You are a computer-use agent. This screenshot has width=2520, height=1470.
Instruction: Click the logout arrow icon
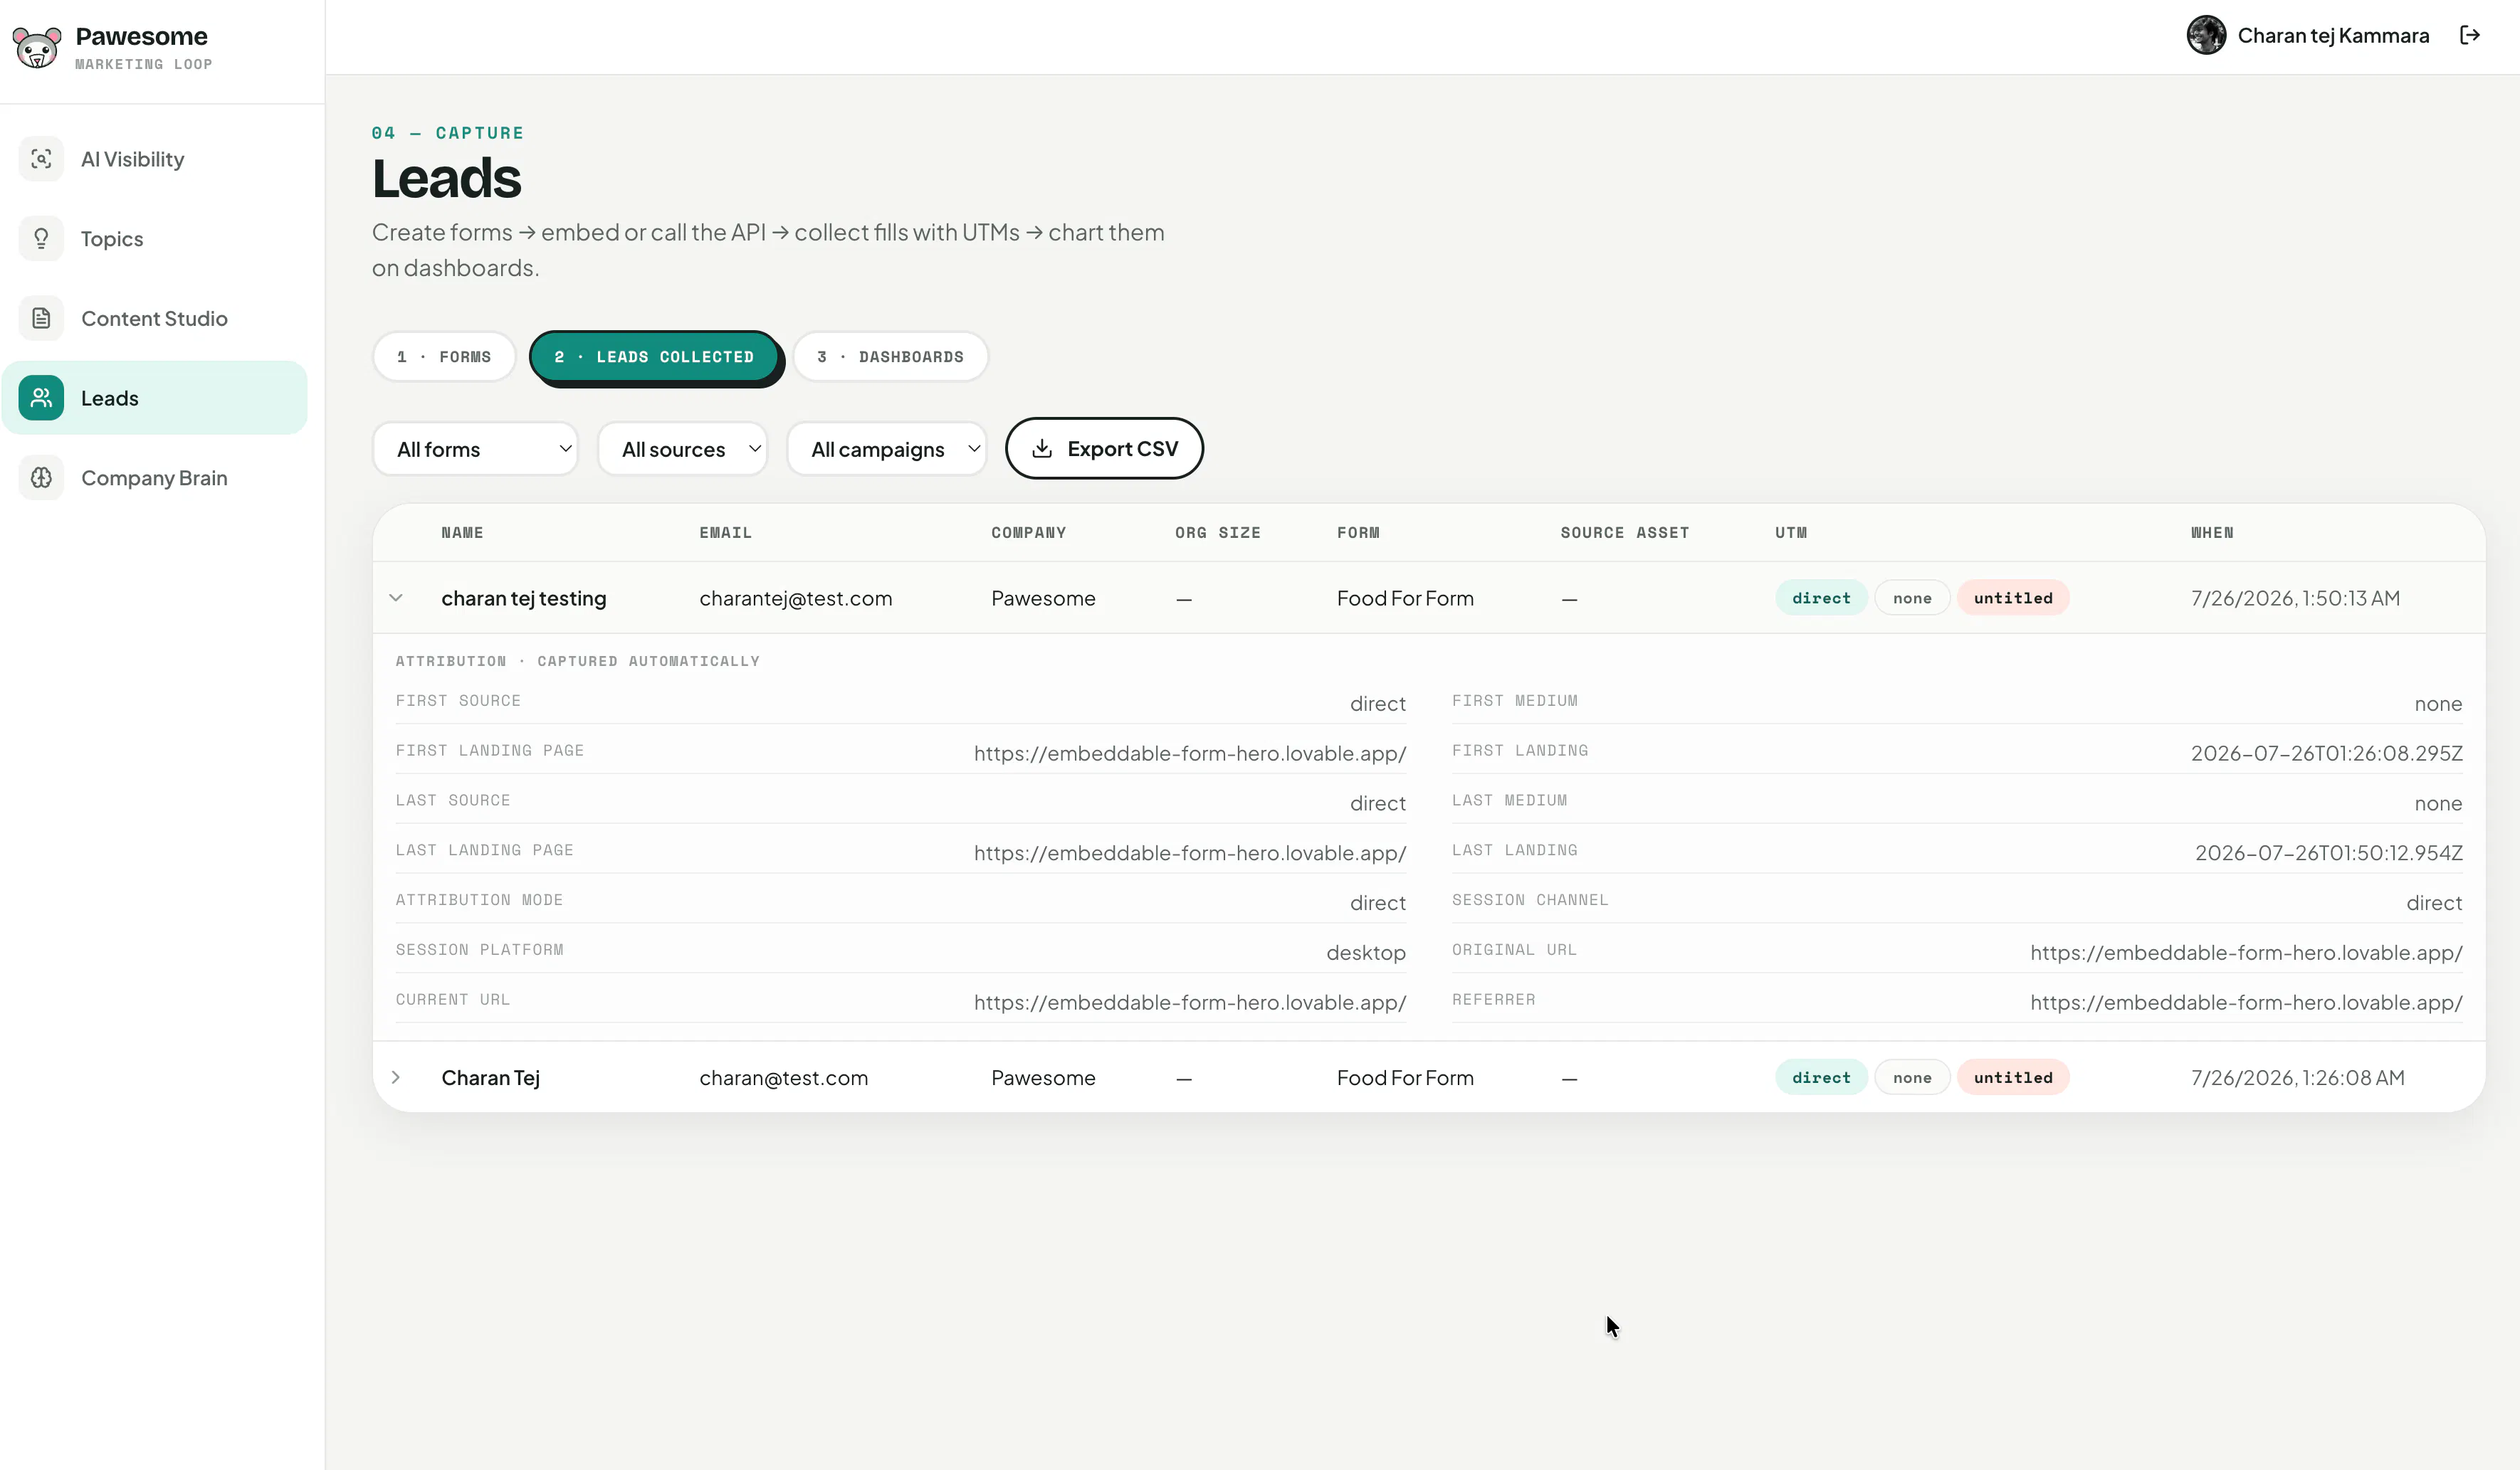pos(2469,36)
